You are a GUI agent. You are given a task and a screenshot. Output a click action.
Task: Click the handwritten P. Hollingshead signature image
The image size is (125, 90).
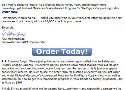pos(14,33)
